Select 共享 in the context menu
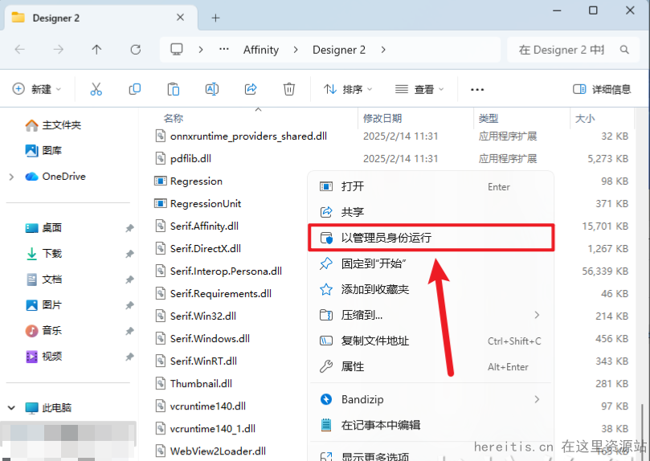This screenshot has height=461, width=650. [x=431, y=212]
